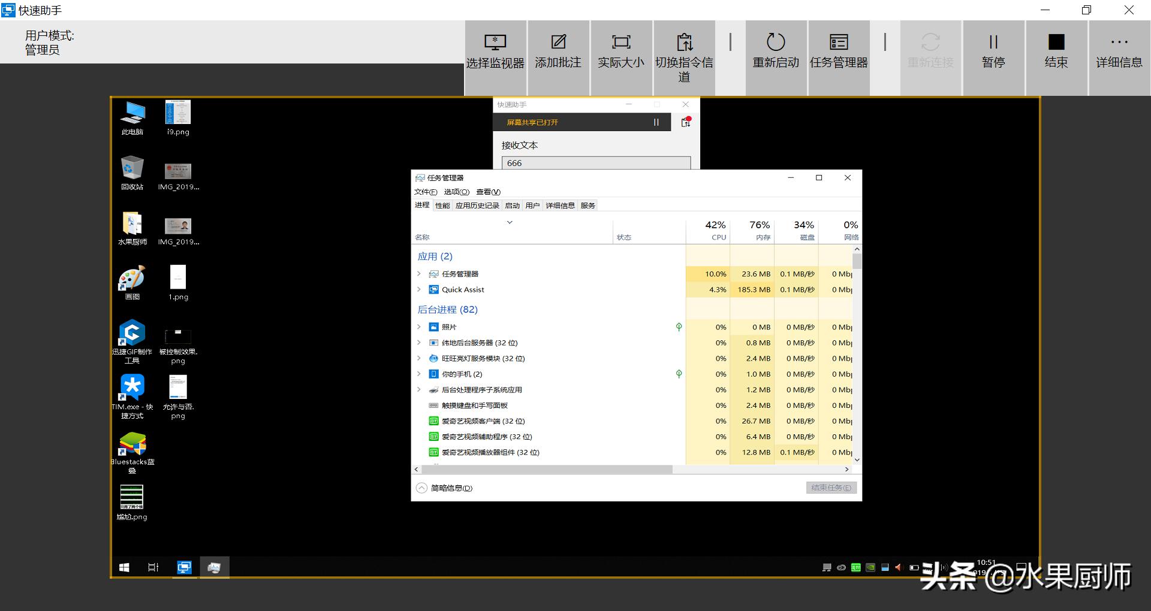
Task: Click 简略信息 to show fewer details
Action: tap(444, 488)
